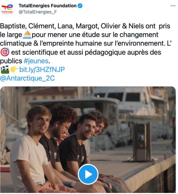Screen dimensions: 178x194
Task: Open the @Antarctique_2C mention
Action: coord(27,78)
